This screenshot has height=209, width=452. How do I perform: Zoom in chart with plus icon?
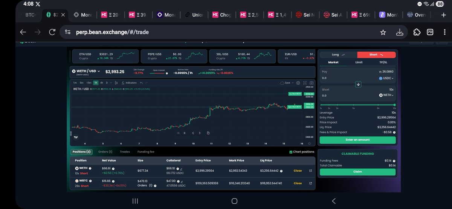click(x=185, y=133)
